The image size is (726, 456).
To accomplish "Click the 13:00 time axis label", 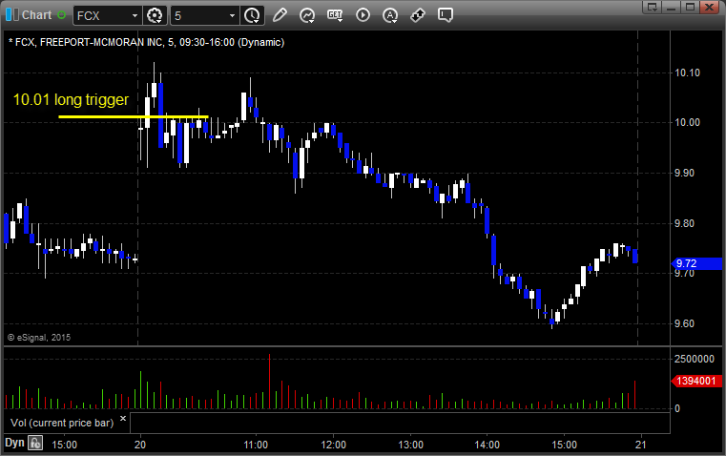I will (x=410, y=445).
